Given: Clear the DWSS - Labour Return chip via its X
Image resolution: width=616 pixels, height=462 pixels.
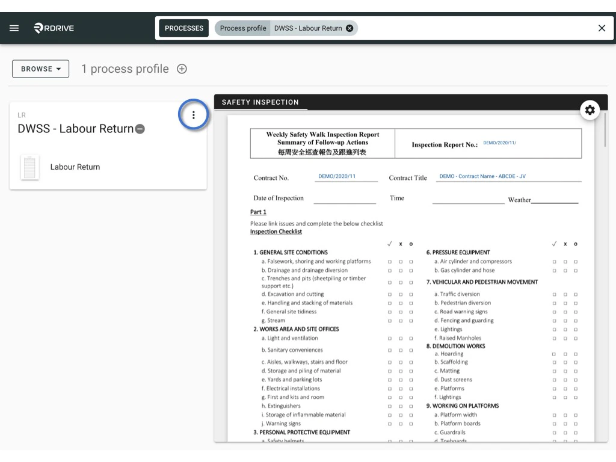Looking at the screenshot, I should (x=349, y=28).
